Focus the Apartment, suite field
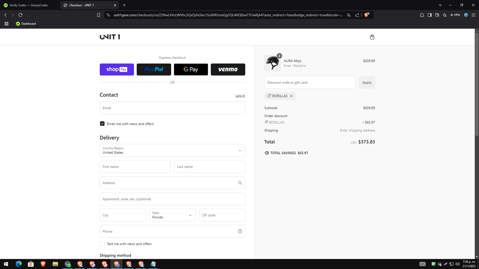 click(x=172, y=199)
